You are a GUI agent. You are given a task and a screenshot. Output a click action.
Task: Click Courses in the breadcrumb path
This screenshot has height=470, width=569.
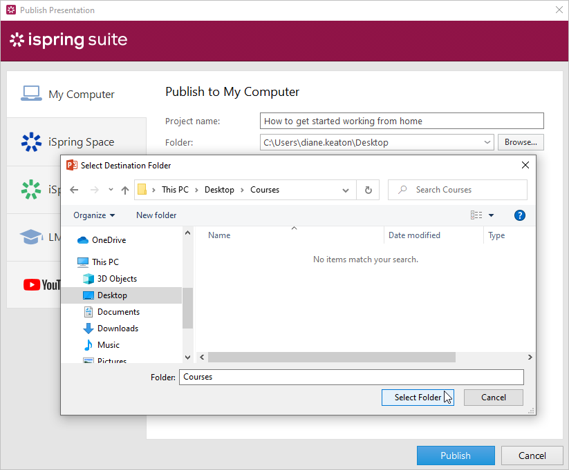tap(265, 190)
